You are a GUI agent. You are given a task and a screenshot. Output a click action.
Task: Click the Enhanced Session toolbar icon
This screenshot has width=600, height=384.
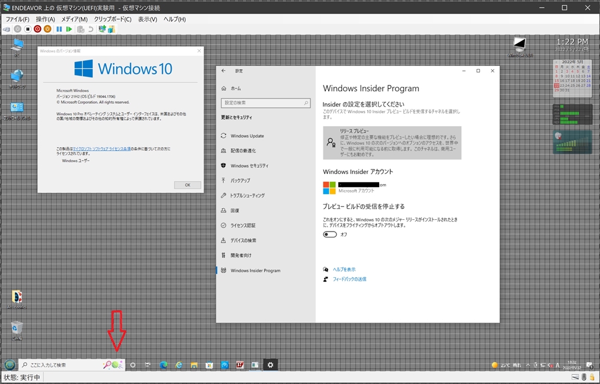click(x=102, y=29)
